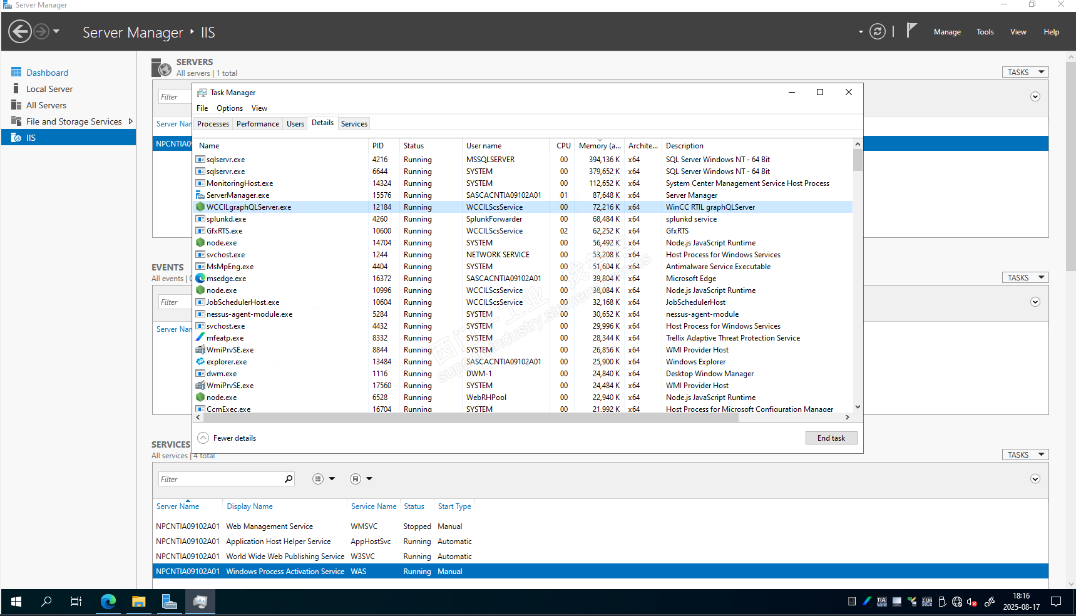The image size is (1076, 616).
Task: Launch Microsoft Edge from taskbar
Action: 108,602
